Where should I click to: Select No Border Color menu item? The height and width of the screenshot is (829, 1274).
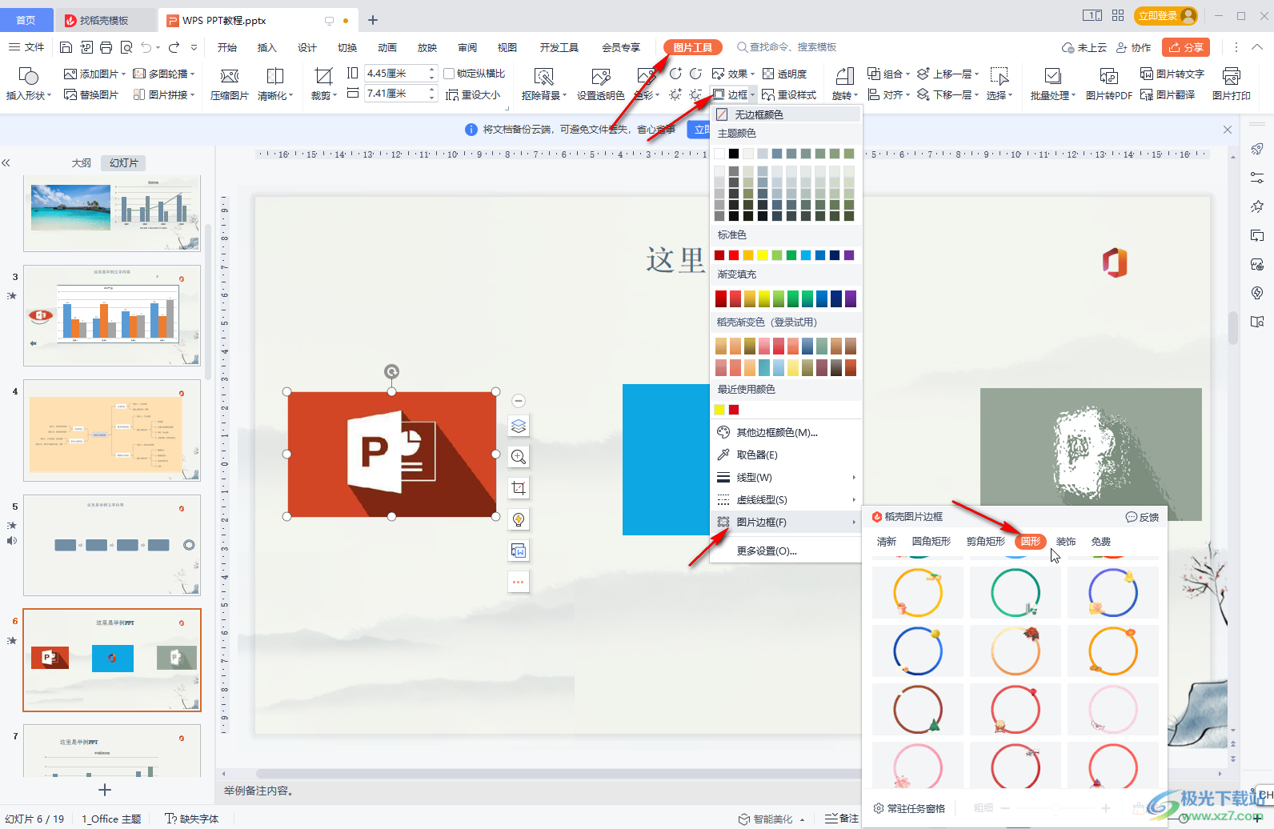point(785,114)
